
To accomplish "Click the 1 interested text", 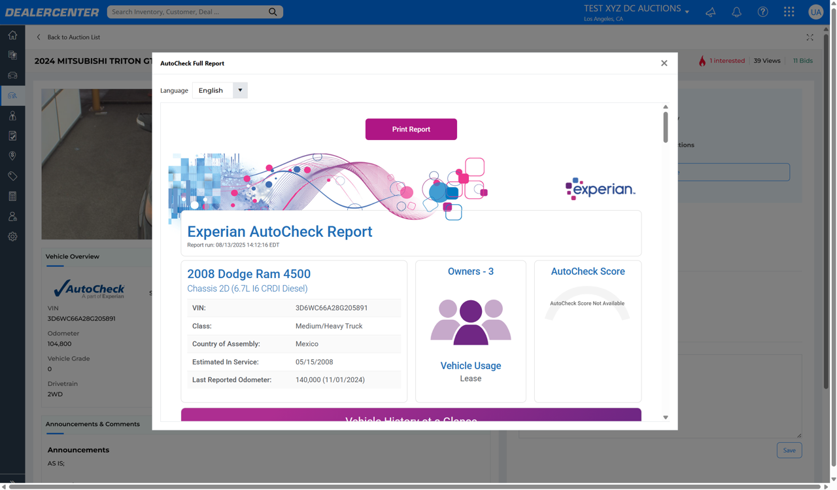I will coord(727,61).
